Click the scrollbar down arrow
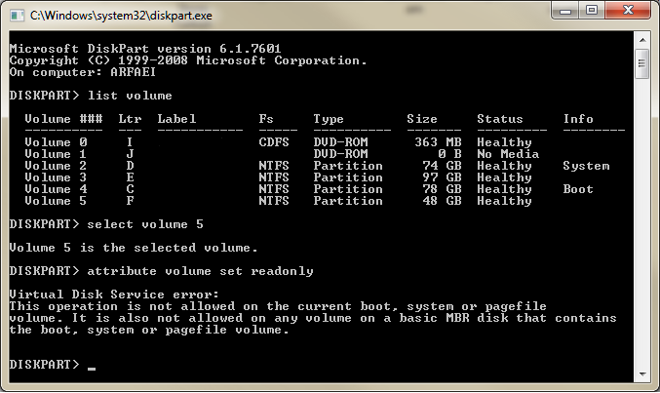Screen dimensions: 660x393 tap(642, 373)
